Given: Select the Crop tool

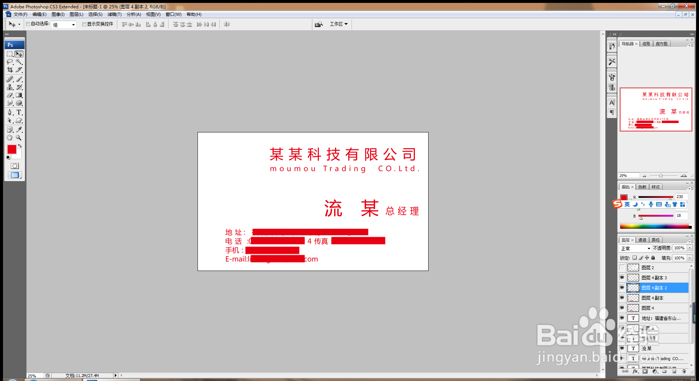Looking at the screenshot, I should (x=10, y=70).
